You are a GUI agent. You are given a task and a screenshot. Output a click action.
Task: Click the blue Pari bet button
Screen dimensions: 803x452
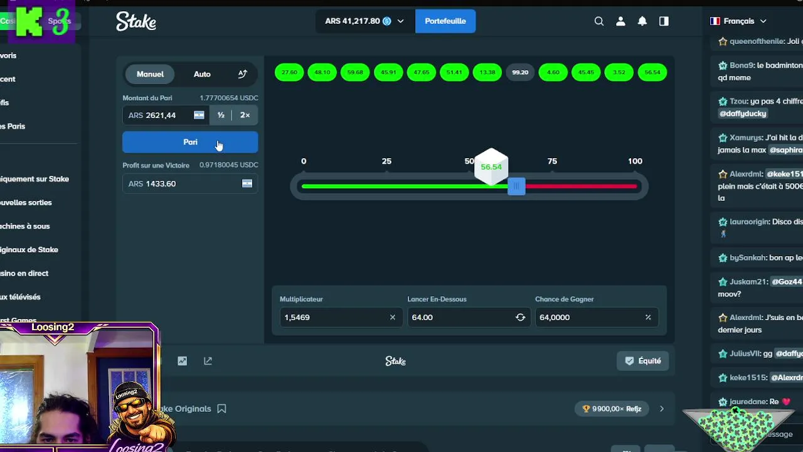[x=190, y=142]
